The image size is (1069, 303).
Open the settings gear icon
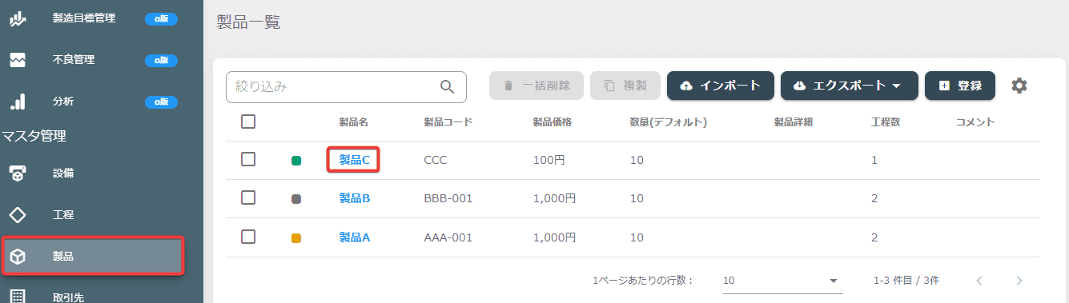click(1019, 86)
